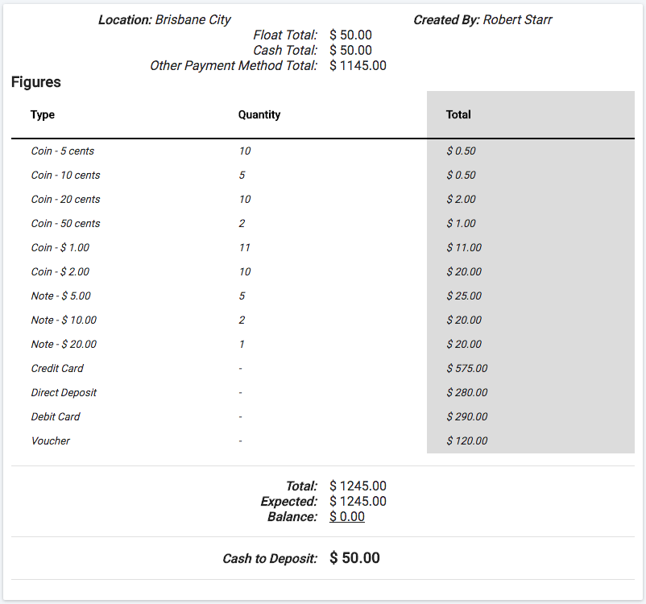Click the Other Payment Method Total $ 1145.00 value
The width and height of the screenshot is (646, 604).
358,66
